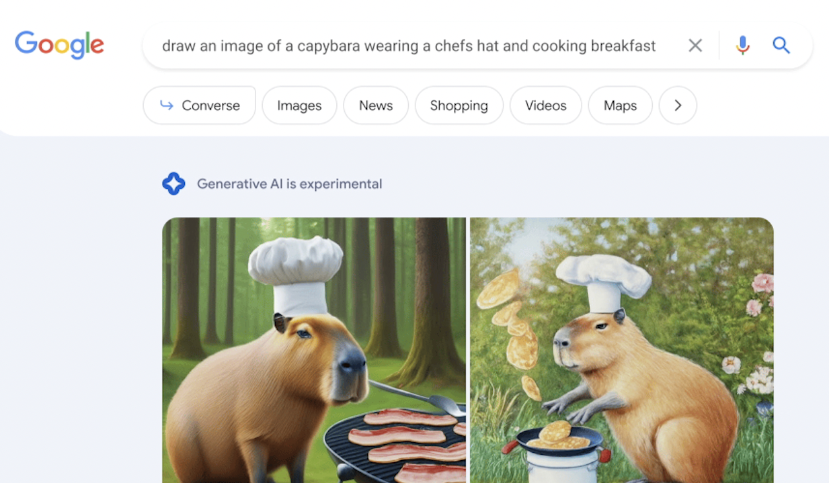Select the Shopping filter chip
This screenshot has height=483, width=829.
[459, 105]
